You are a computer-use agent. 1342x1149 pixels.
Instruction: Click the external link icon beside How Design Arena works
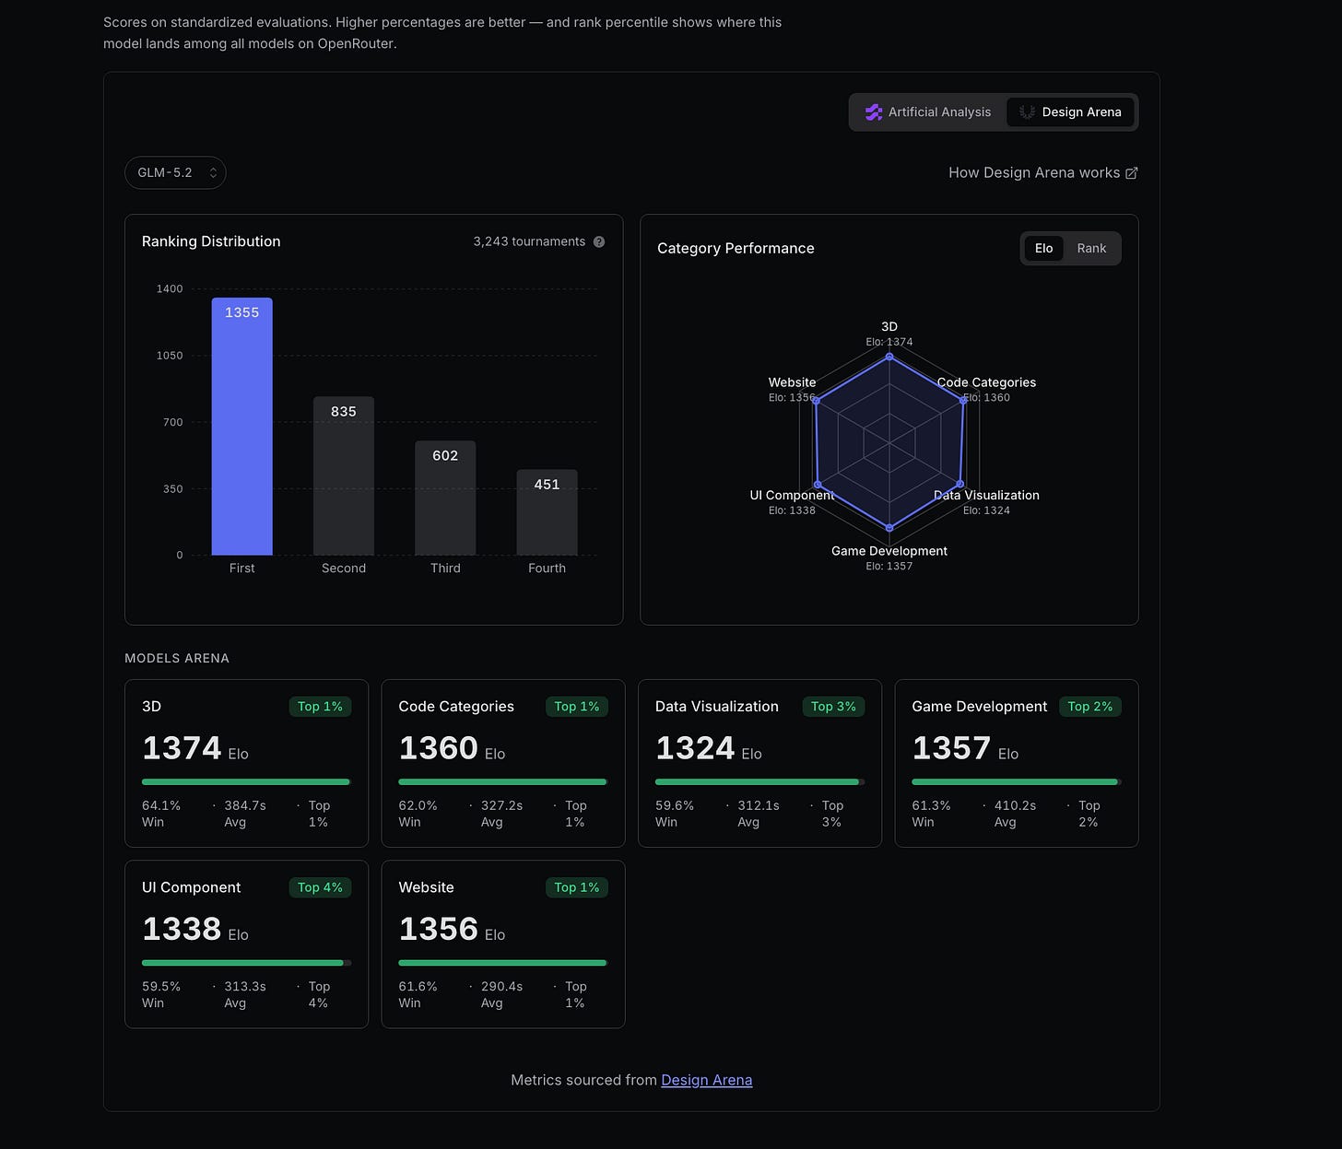tap(1132, 173)
